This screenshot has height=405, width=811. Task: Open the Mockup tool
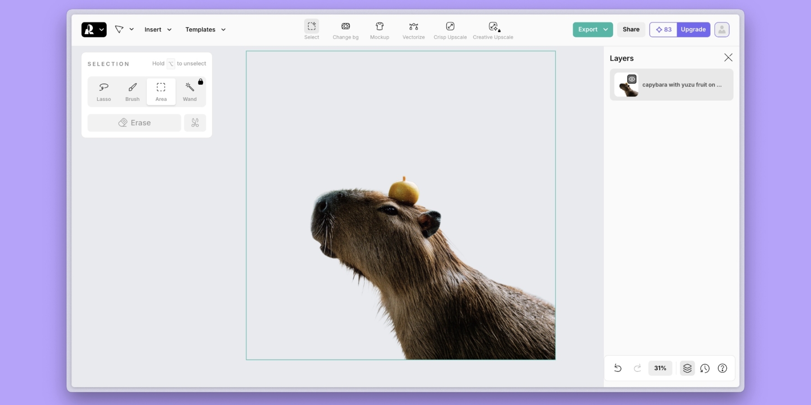click(379, 30)
